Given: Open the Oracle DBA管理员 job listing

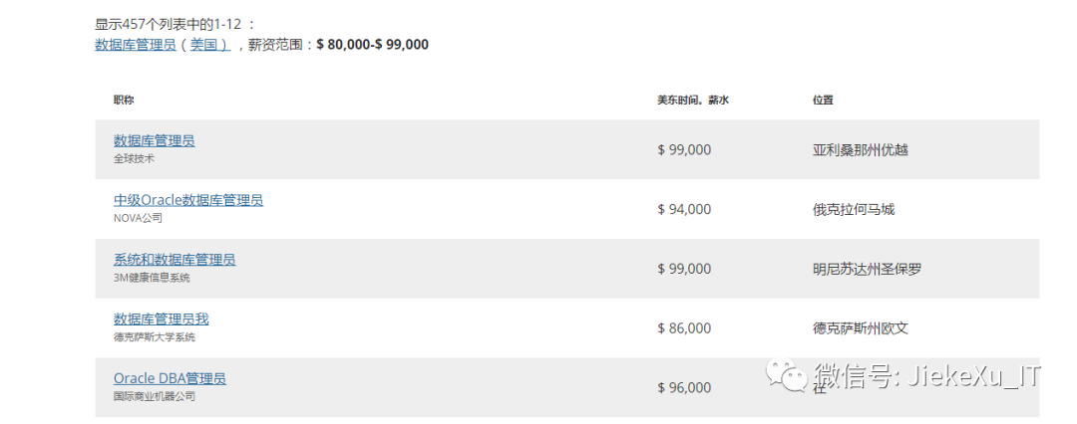Looking at the screenshot, I should [x=170, y=379].
